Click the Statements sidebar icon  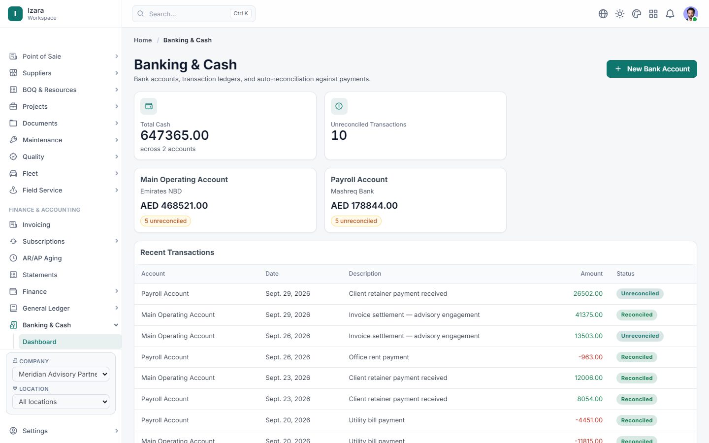13,275
